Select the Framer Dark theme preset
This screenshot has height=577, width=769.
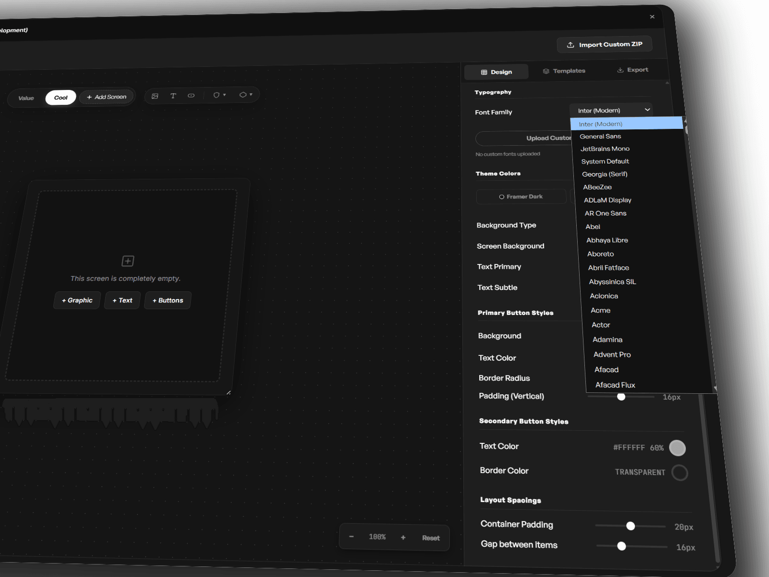tap(521, 197)
